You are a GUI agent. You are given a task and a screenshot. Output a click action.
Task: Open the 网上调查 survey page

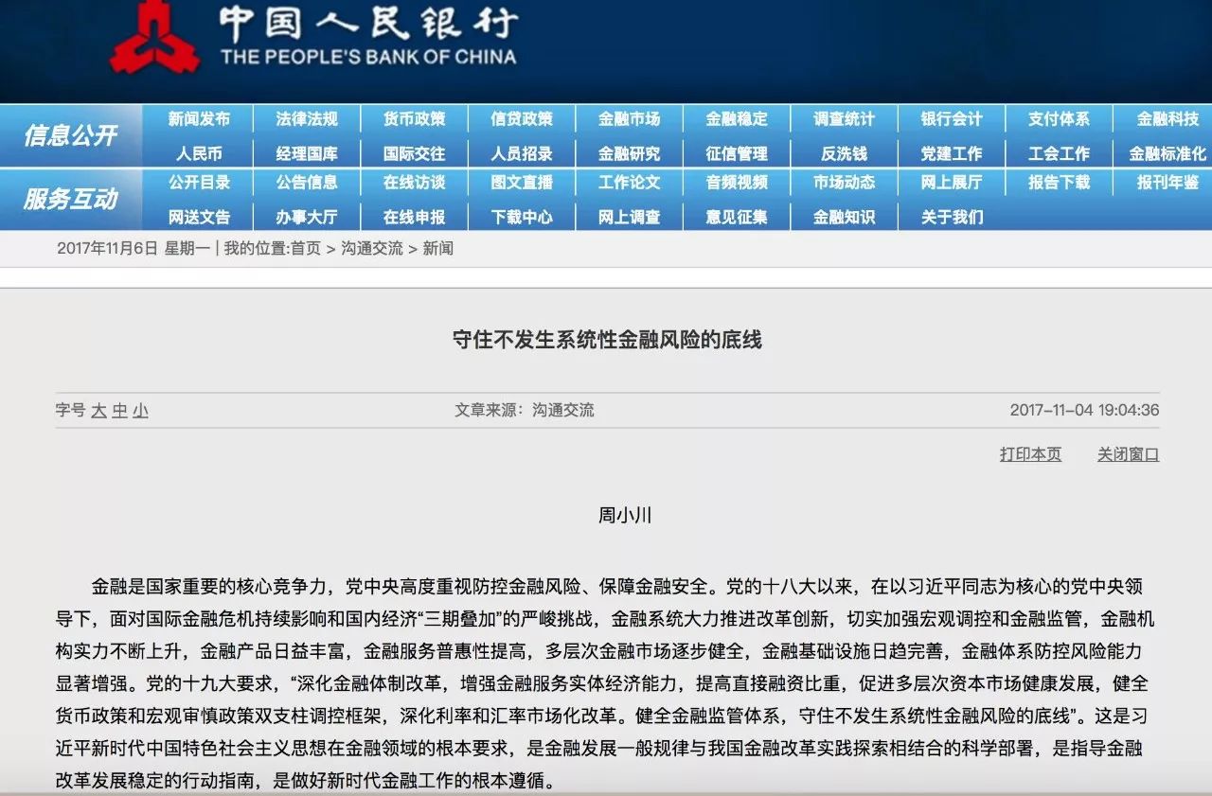coord(630,217)
